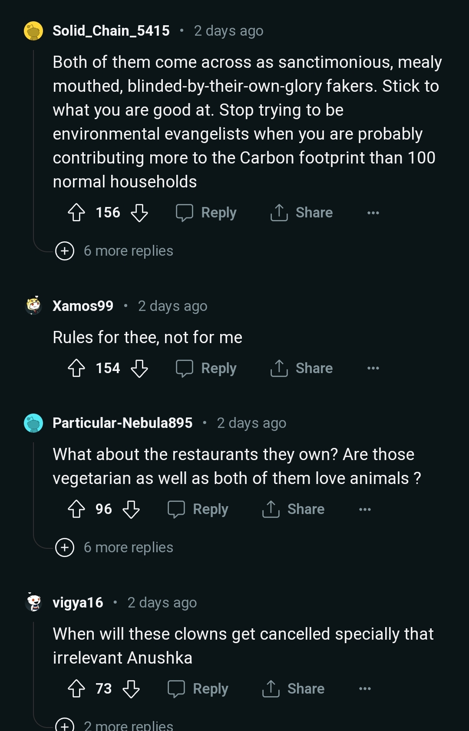The image size is (469, 731).
Task: Share Xamos99's comment
Action: [301, 368]
